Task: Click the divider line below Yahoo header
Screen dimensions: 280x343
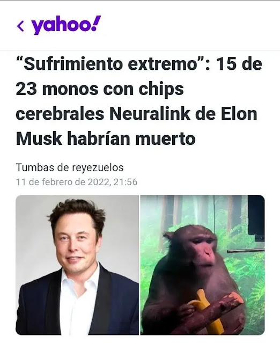Action: [x=140, y=50]
